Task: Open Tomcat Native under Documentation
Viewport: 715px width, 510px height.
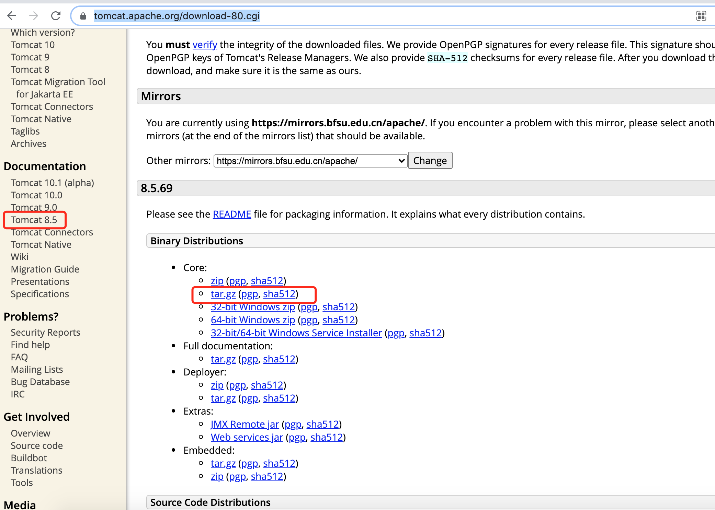Action: click(x=41, y=244)
